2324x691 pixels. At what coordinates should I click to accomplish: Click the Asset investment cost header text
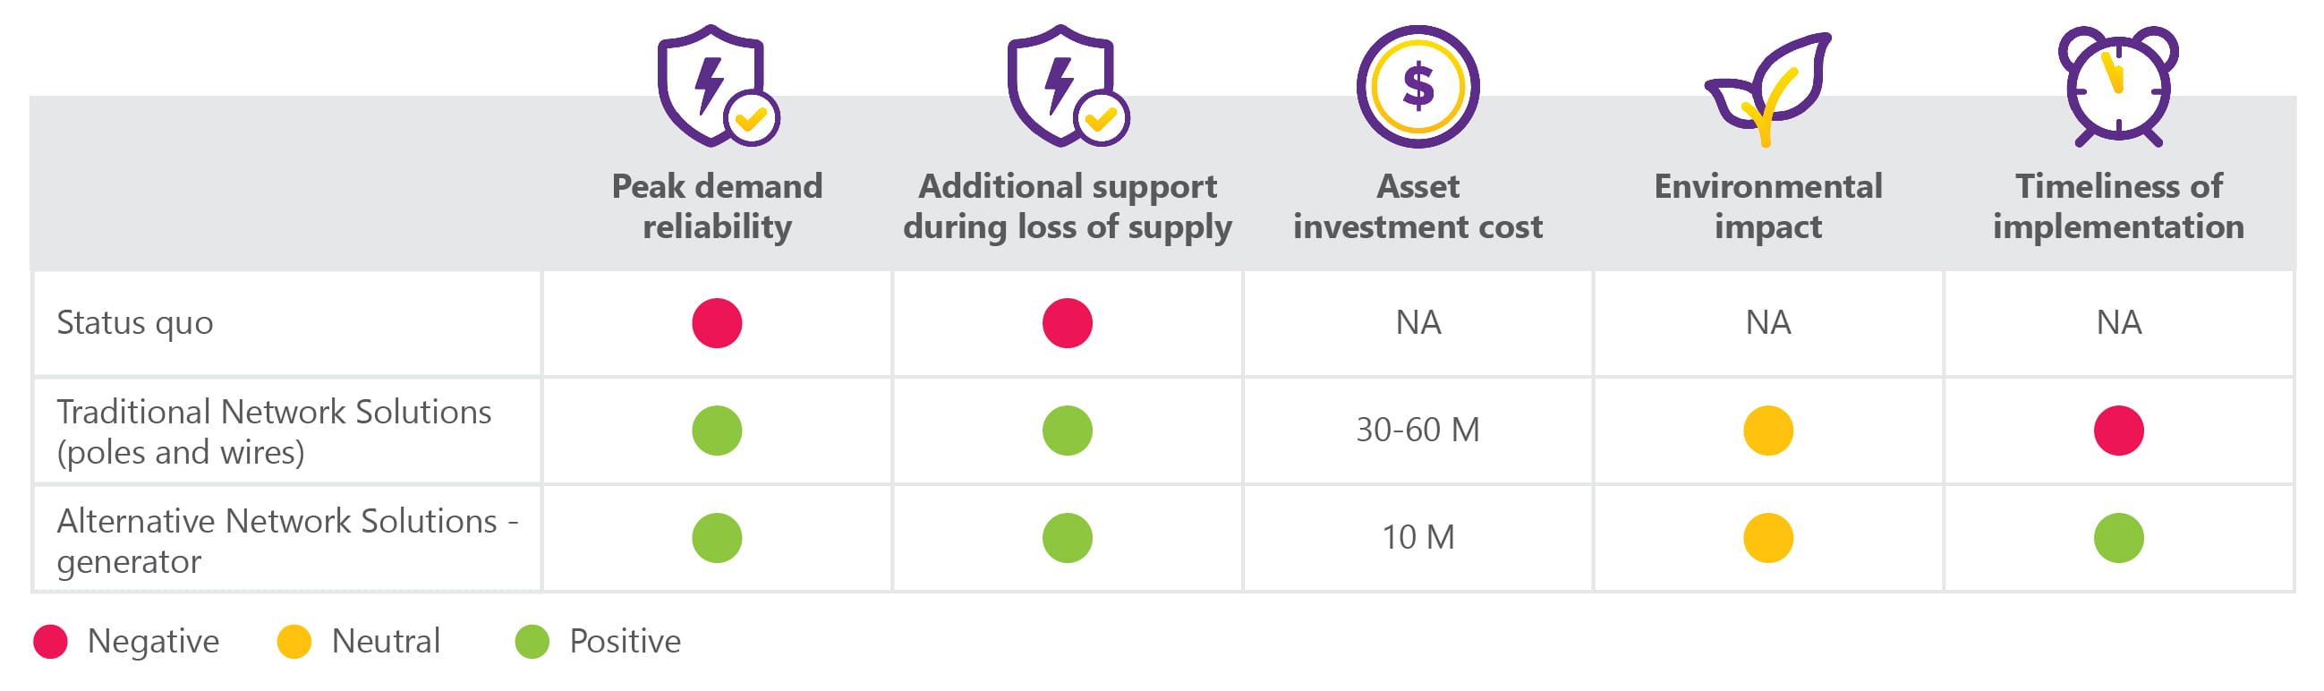pyautogui.click(x=1417, y=207)
